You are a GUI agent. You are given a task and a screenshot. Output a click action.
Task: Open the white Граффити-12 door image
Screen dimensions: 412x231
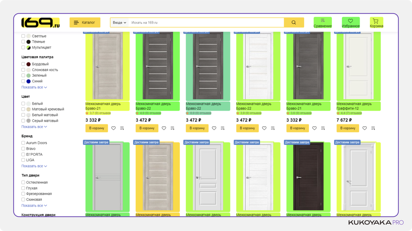(x=358, y=66)
